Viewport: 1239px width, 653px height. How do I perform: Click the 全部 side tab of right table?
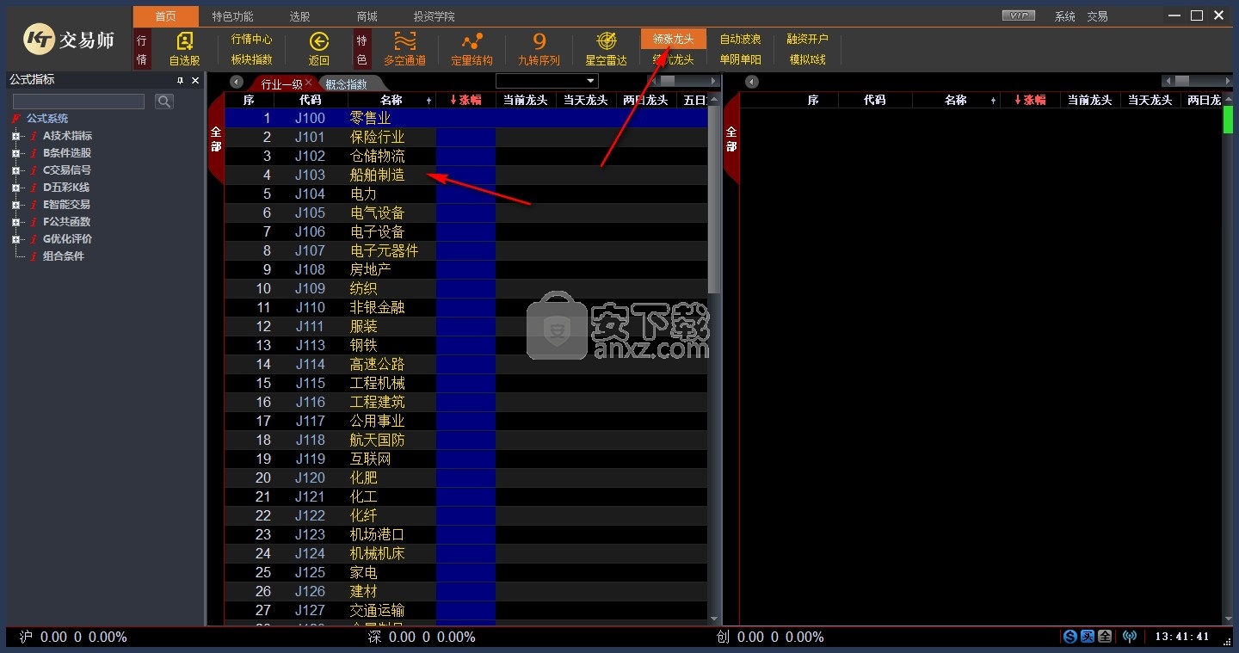pos(731,139)
